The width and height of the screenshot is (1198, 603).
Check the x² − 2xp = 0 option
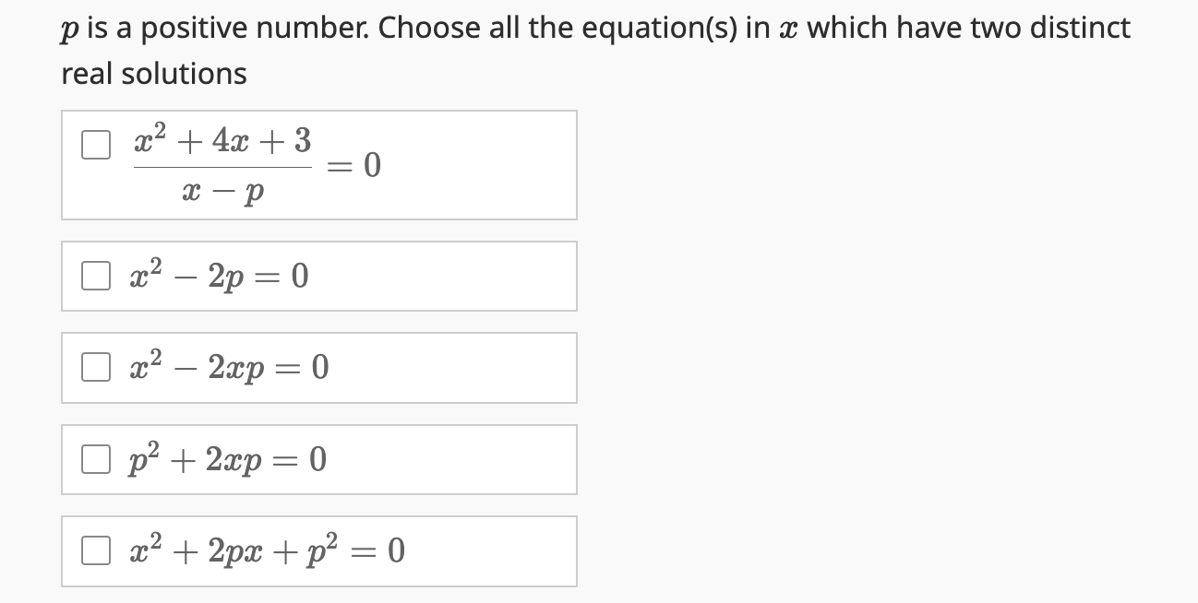[96, 367]
